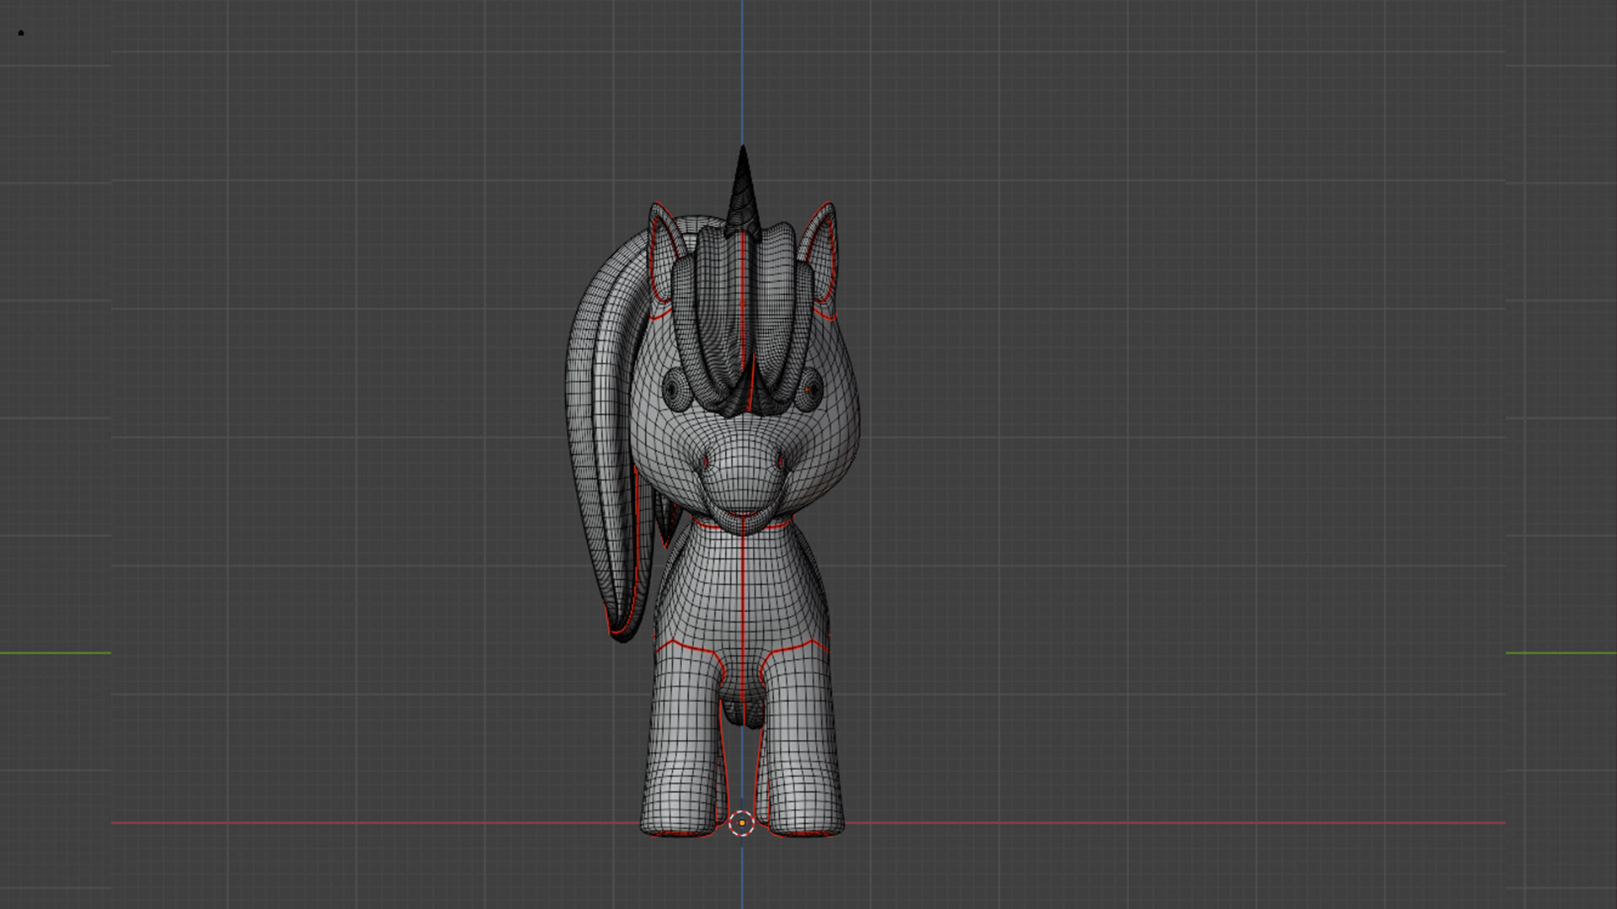Click the unicorn's chest mesh
This screenshot has width=1617, height=909.
(743, 589)
